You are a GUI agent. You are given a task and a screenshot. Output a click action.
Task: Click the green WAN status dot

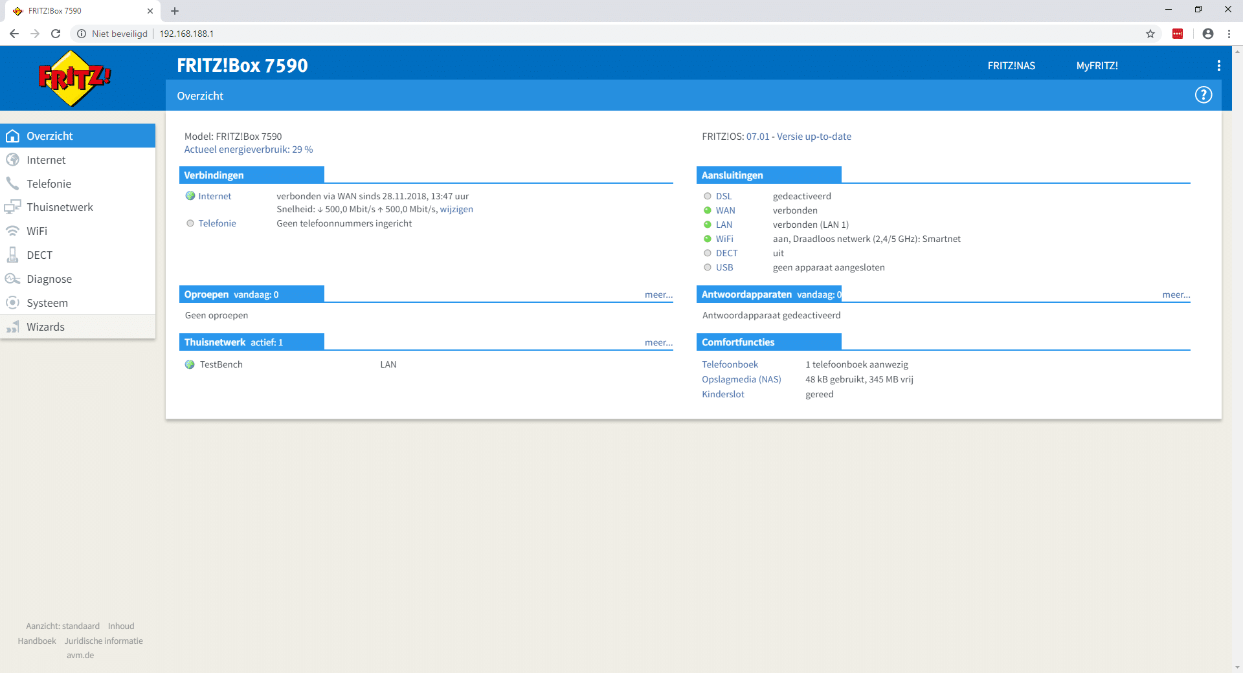tap(708, 210)
